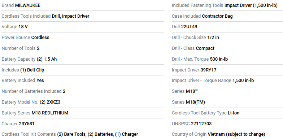Select the Drill Class value Compact

point(205,48)
